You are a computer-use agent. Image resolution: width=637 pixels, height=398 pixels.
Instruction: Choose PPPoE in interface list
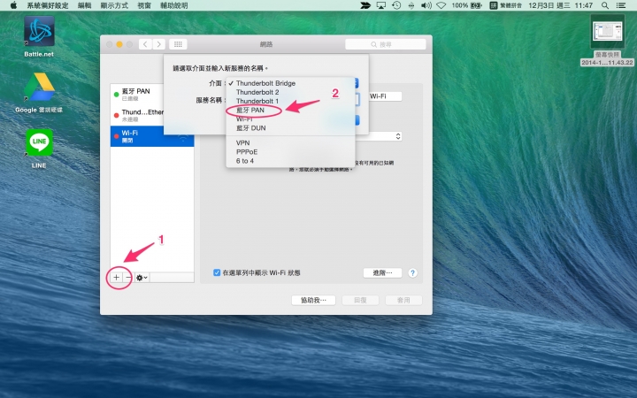point(290,152)
